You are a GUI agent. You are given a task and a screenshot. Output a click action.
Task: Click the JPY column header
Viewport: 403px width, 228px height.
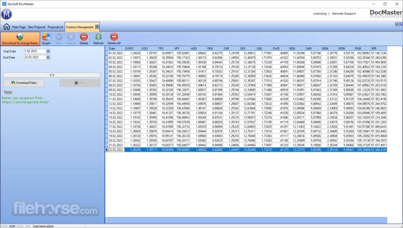click(x=182, y=48)
